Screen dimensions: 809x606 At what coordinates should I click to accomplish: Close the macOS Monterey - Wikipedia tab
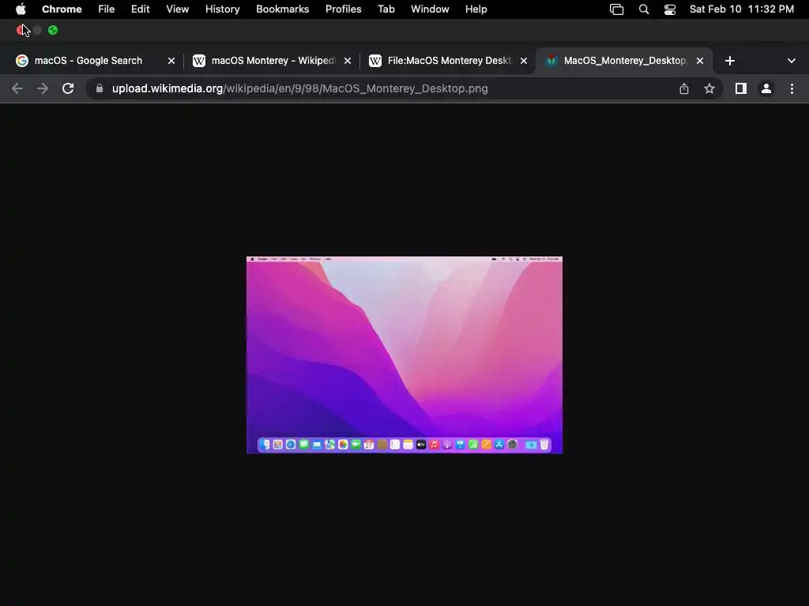(348, 61)
